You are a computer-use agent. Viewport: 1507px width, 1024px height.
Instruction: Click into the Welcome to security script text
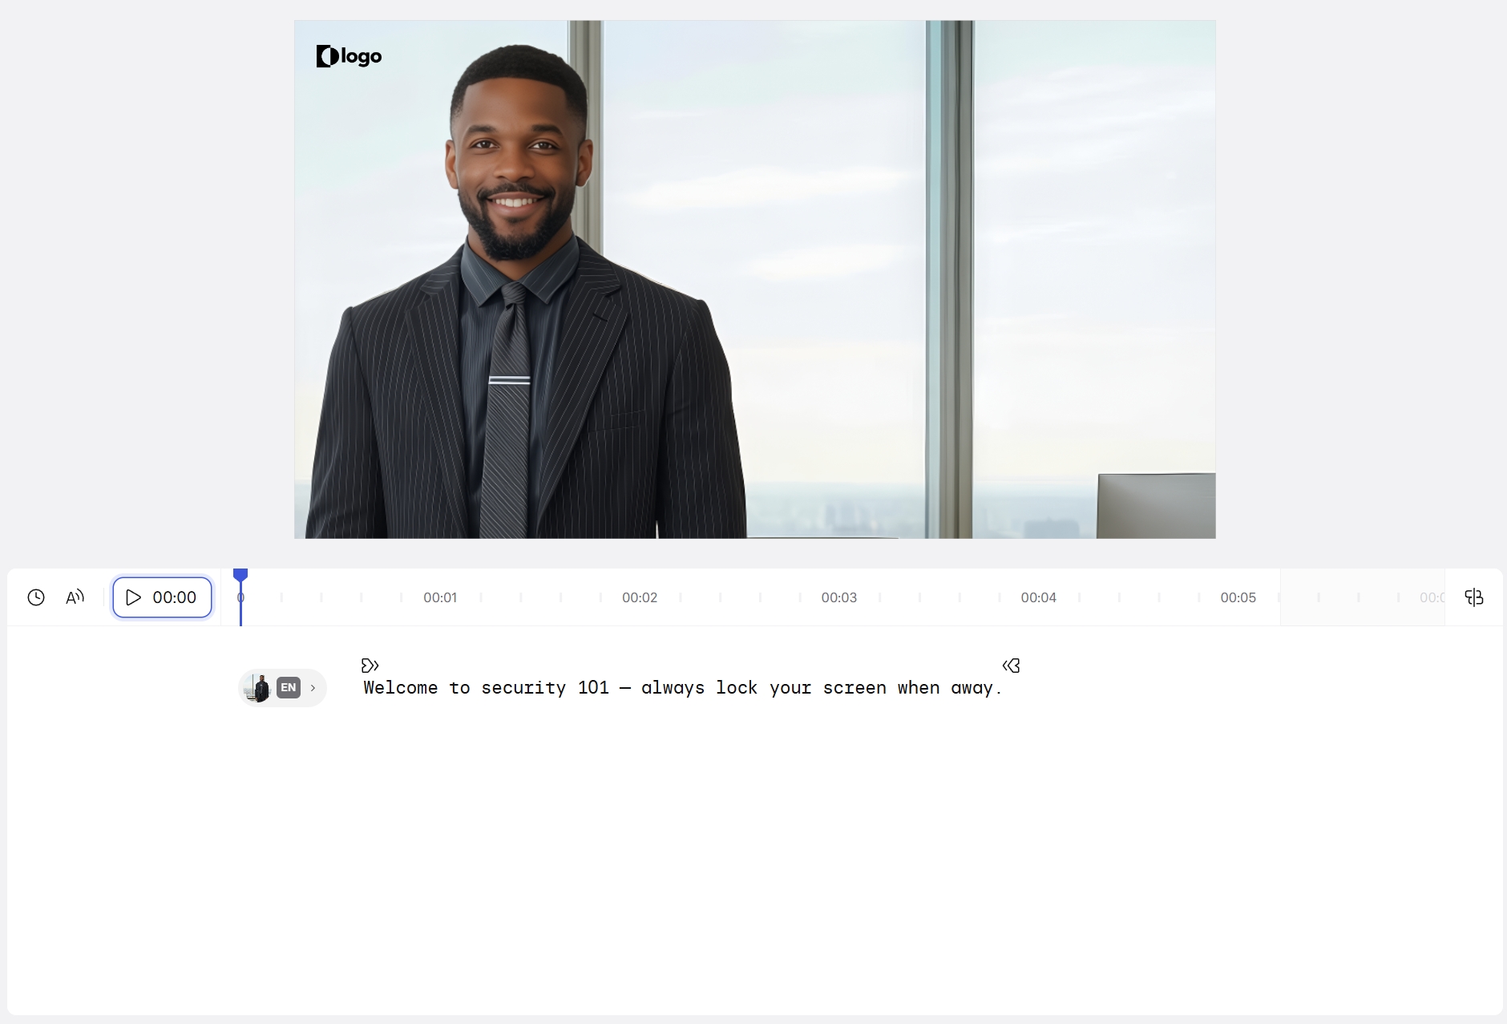pyautogui.click(x=682, y=688)
